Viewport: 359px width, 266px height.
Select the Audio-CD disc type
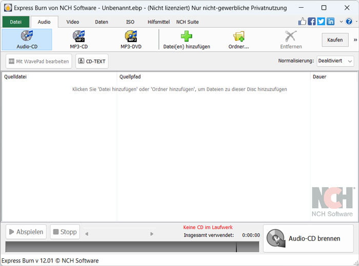click(x=27, y=39)
